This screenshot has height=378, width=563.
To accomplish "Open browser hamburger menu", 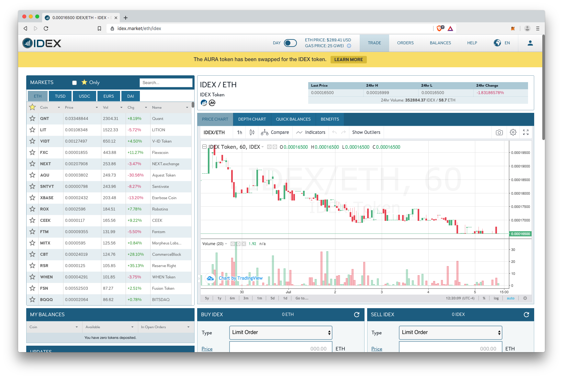I will point(538,28).
